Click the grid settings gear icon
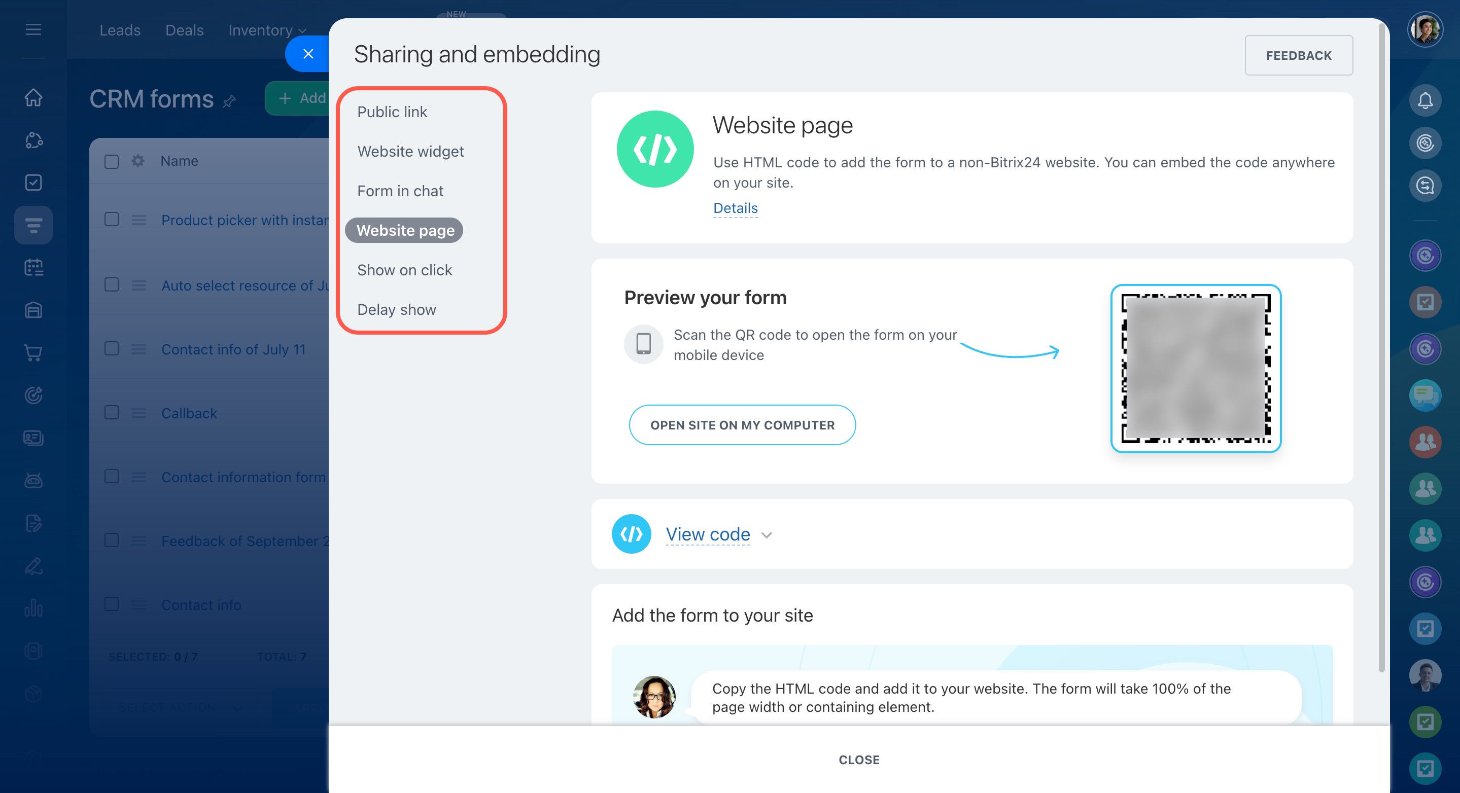 coord(137,161)
